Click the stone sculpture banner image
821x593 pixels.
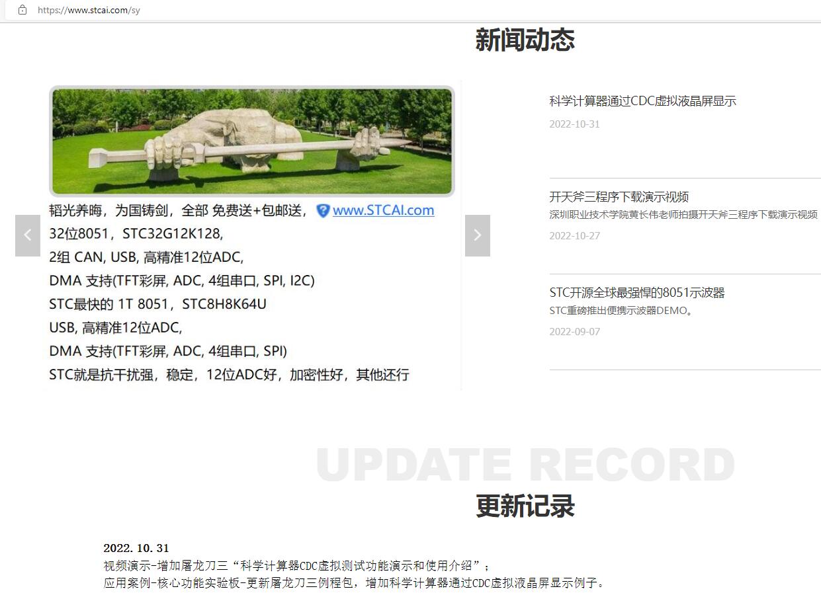(x=251, y=141)
